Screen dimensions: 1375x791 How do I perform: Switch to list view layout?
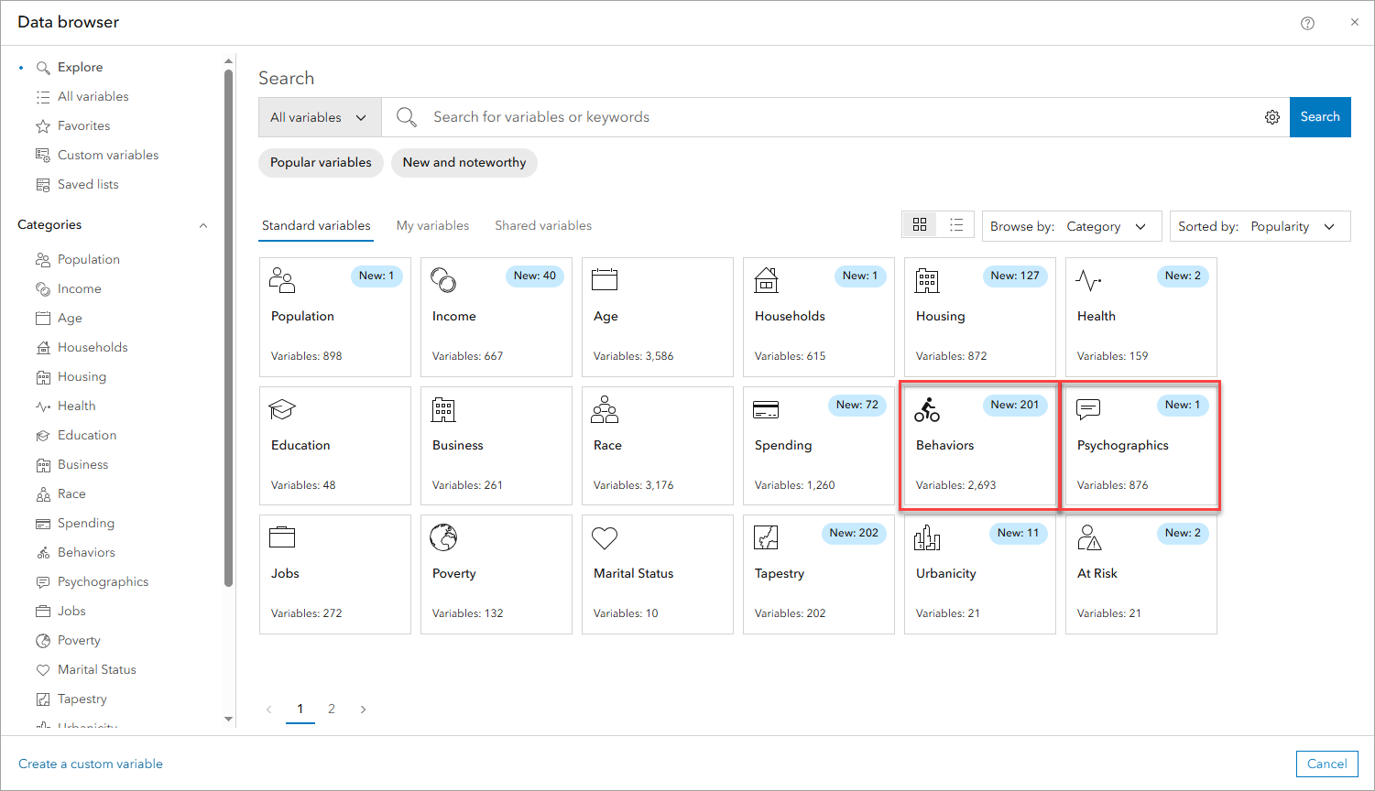pyautogui.click(x=956, y=225)
